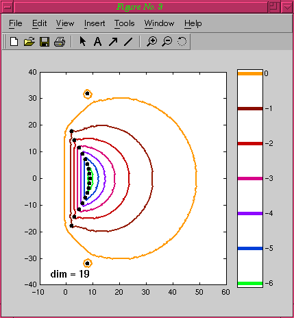
Task: Toggle the Zoom Out magnifier
Action: (x=167, y=42)
